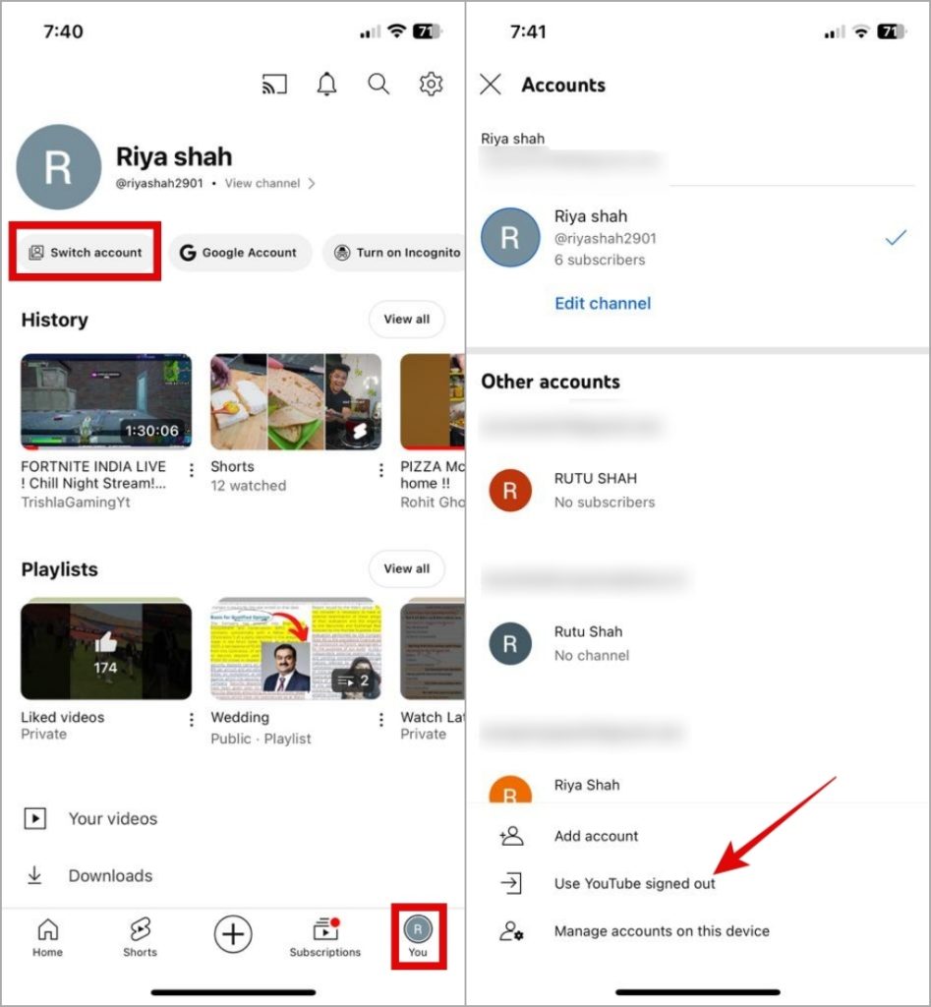Image resolution: width=931 pixels, height=1007 pixels.
Task: Tap chevron next to View channel
Action: tap(312, 183)
